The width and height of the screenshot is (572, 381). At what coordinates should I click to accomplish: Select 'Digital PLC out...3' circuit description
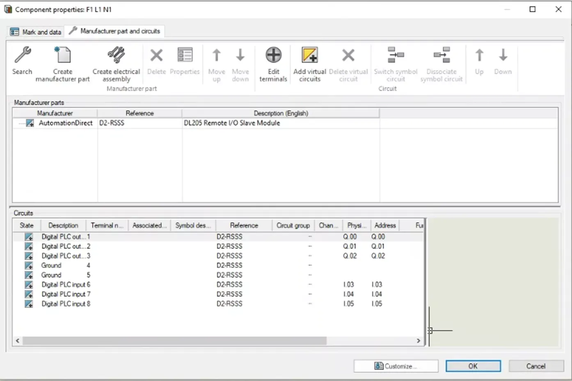tap(65, 256)
